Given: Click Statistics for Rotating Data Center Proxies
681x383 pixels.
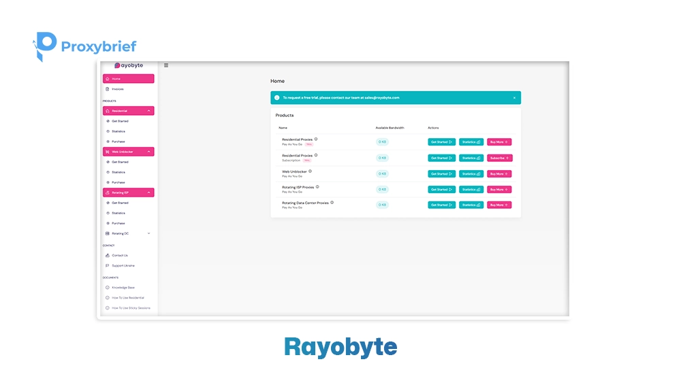Looking at the screenshot, I should pos(471,205).
